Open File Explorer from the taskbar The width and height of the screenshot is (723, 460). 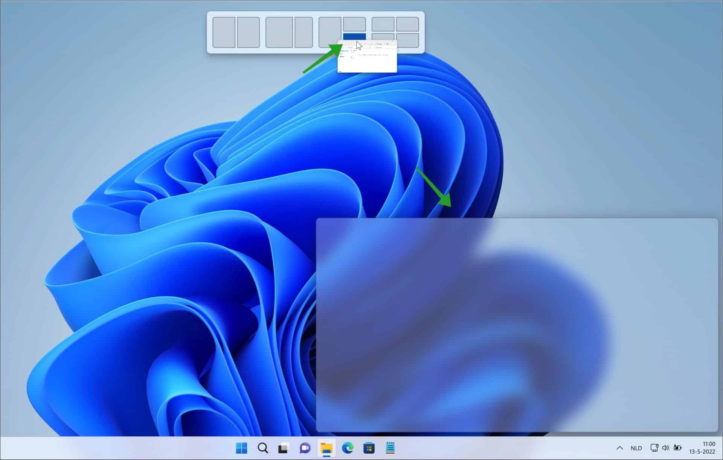(326, 448)
